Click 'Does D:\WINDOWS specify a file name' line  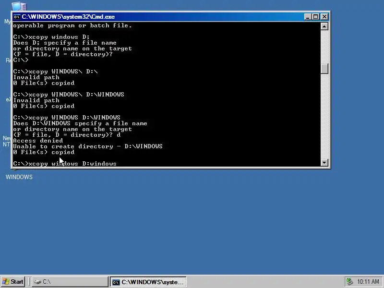coord(80,123)
